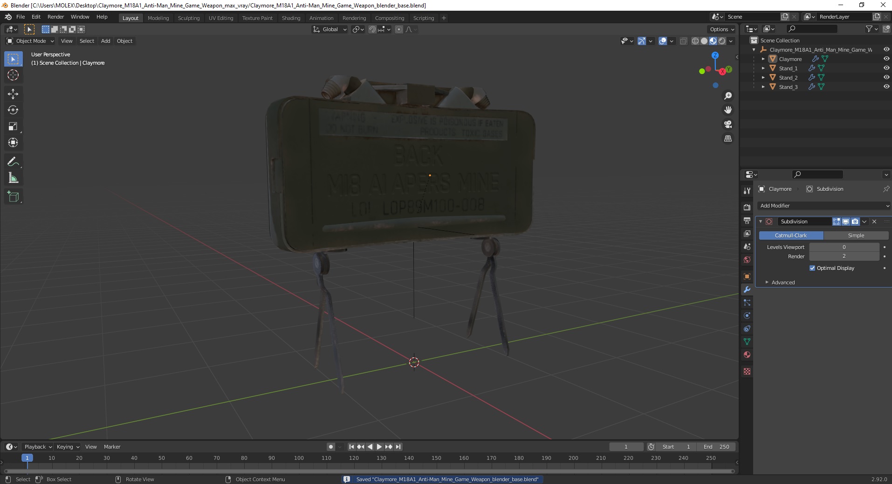This screenshot has width=892, height=484.
Task: Activate the Annotate tool
Action: 13,161
